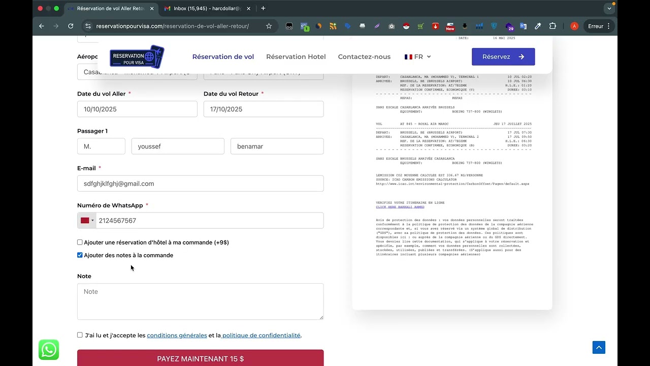The width and height of the screenshot is (650, 366).
Task: Open the Erreur three-dot browser menu
Action: (608, 26)
